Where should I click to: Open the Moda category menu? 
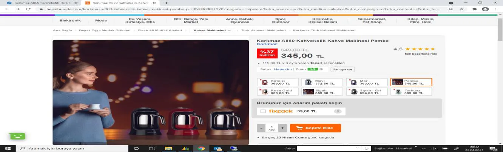click(x=101, y=21)
